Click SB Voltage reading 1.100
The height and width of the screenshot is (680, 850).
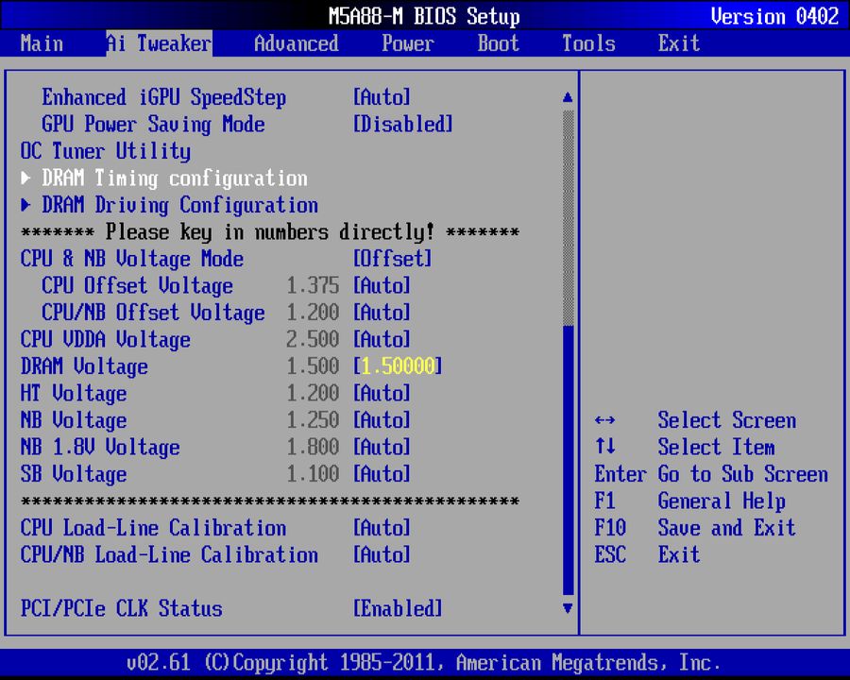(313, 474)
